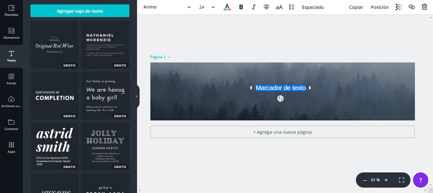Open the Arimo font family dropdown
The width and height of the screenshot is (433, 193).
click(167, 7)
